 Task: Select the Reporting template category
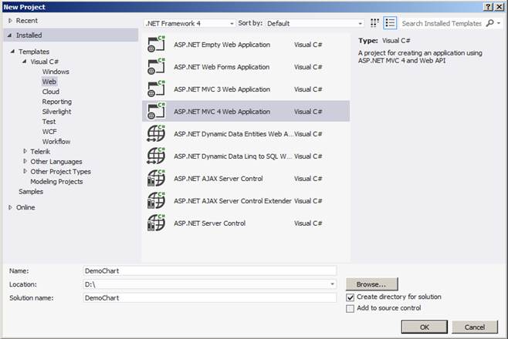[x=56, y=102]
